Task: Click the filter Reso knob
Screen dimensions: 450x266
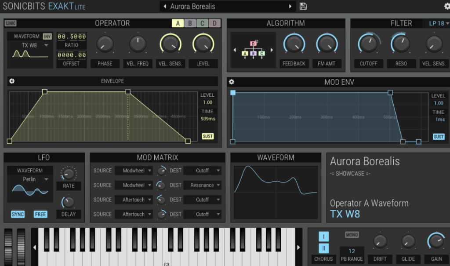Action: pos(401,44)
